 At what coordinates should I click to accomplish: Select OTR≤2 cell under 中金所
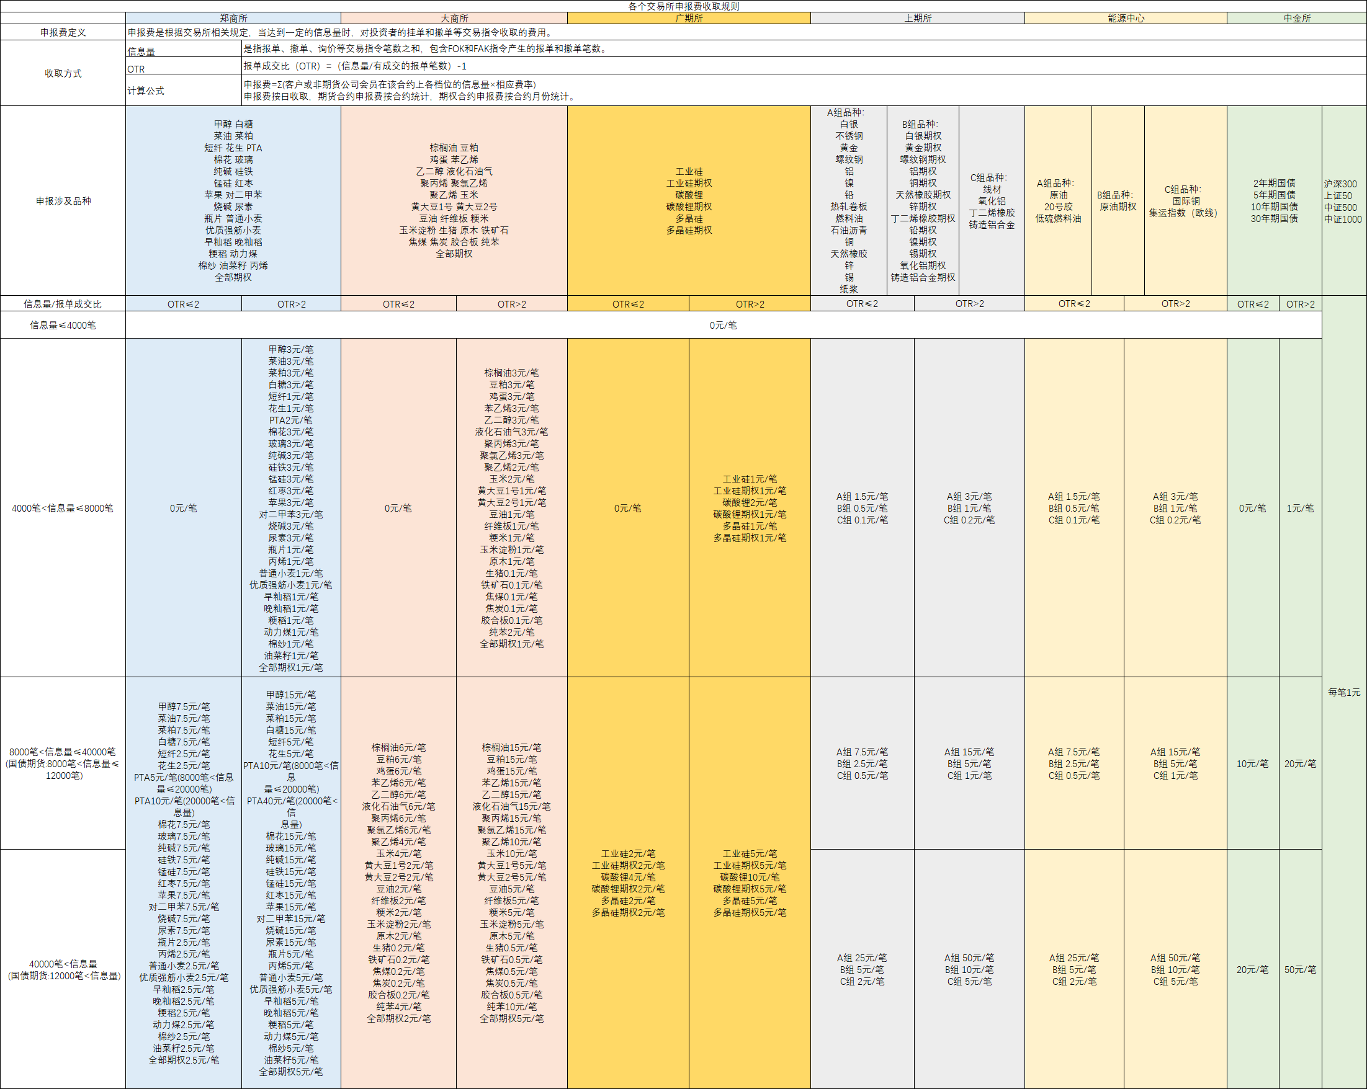1253,304
